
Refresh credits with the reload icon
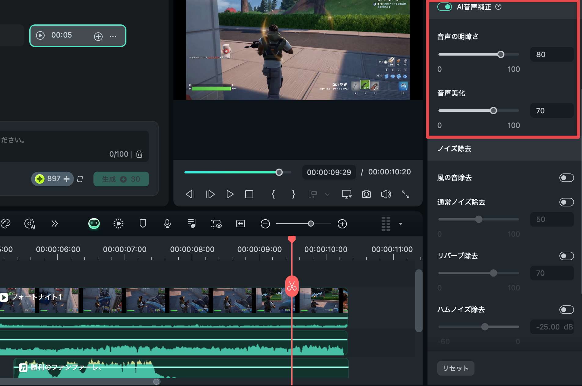(80, 179)
